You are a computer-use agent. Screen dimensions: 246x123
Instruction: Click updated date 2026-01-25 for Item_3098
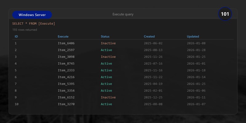[x=196, y=57]
